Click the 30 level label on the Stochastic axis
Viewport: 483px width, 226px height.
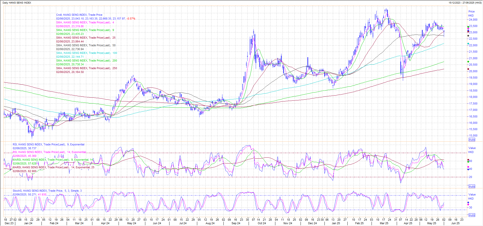point(471,207)
